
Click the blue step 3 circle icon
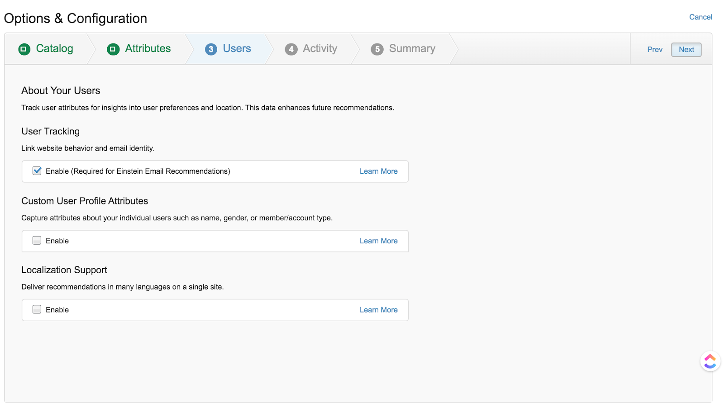coord(211,49)
